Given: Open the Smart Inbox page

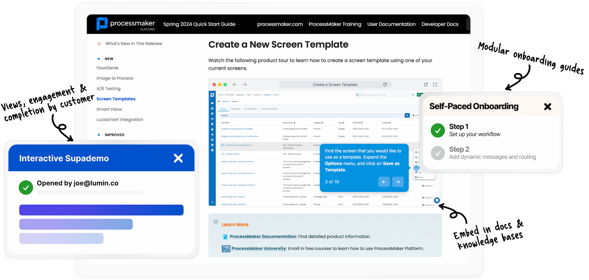Looking at the screenshot, I should [109, 109].
